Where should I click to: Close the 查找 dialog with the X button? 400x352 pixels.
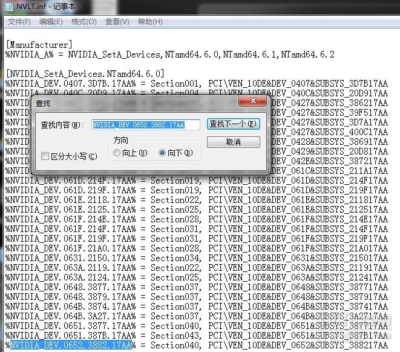pyautogui.click(x=252, y=101)
